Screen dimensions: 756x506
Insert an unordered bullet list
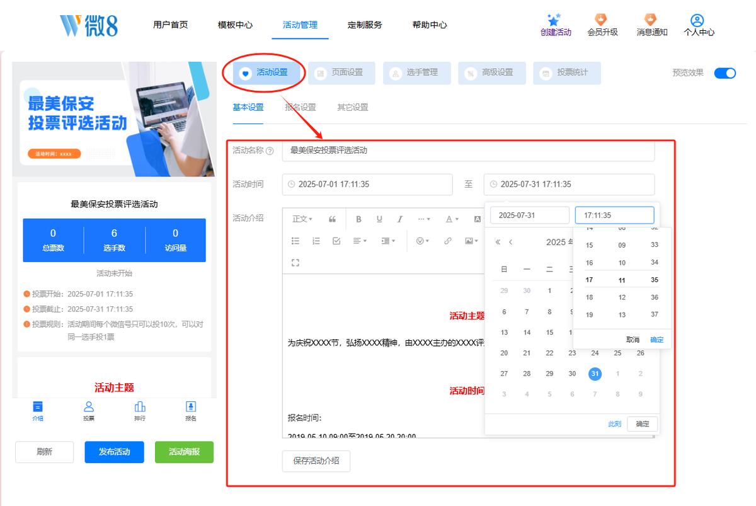pyautogui.click(x=295, y=241)
